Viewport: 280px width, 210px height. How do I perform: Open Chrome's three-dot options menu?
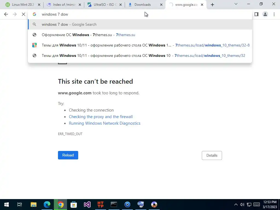[274, 14]
